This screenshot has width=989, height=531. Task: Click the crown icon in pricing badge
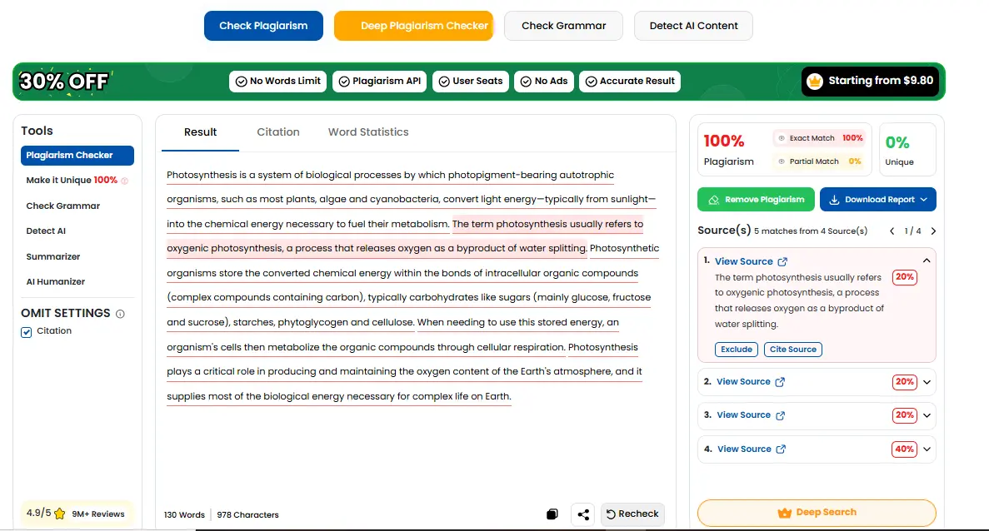coord(815,82)
